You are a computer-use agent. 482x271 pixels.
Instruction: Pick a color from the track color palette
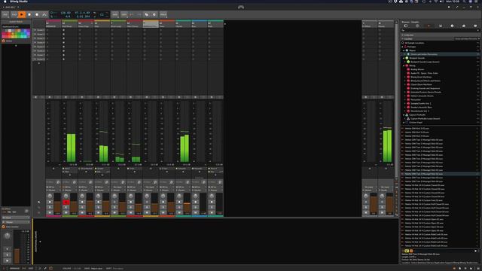pos(16,34)
